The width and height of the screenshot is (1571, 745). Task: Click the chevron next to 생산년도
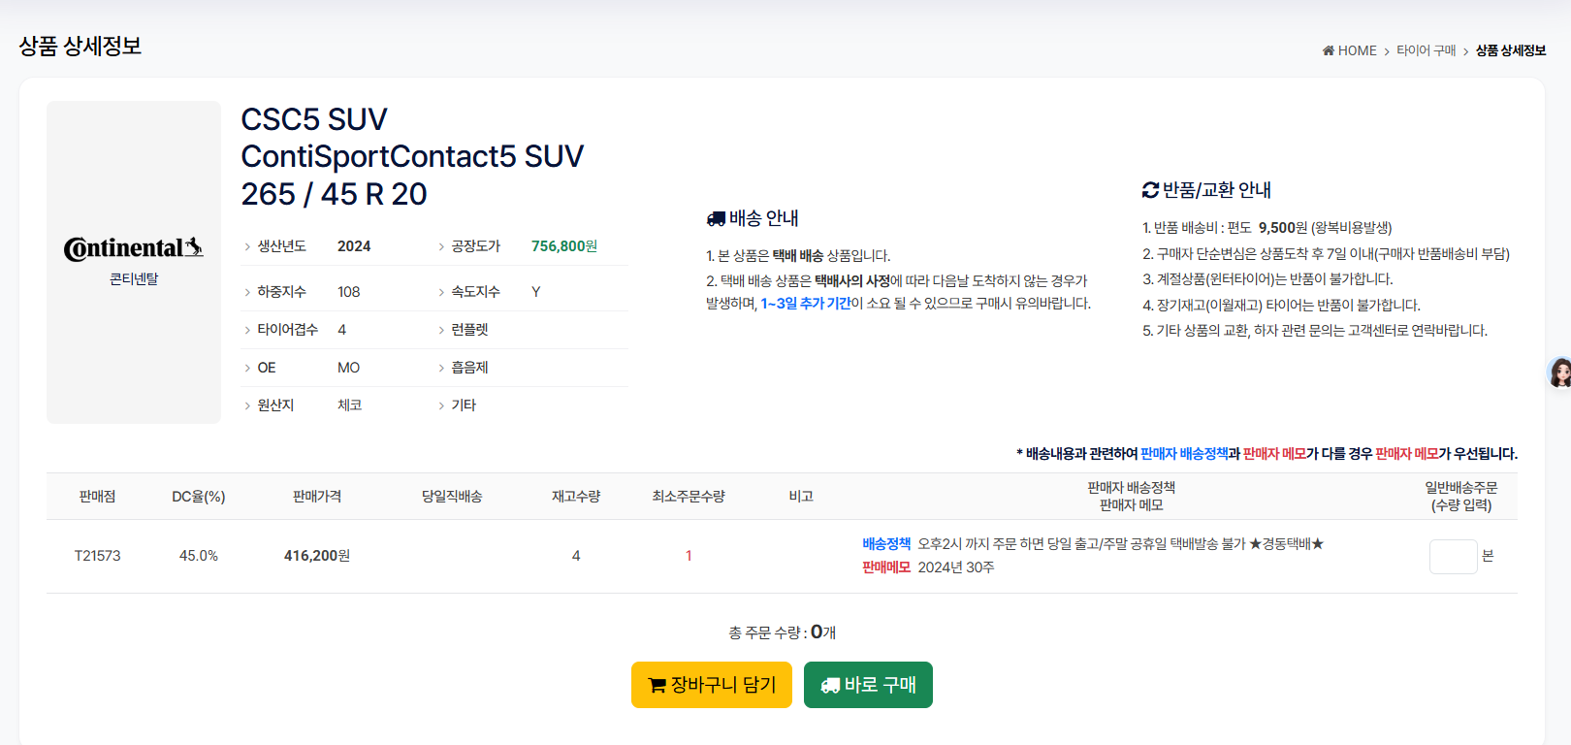click(247, 247)
